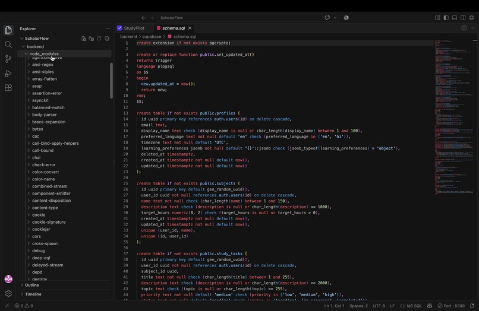Open Explorer panel more actions menu

[108, 28]
